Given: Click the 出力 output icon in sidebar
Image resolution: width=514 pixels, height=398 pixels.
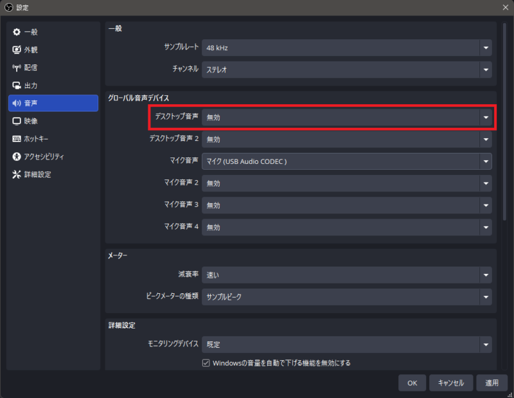Looking at the screenshot, I should coord(17,86).
